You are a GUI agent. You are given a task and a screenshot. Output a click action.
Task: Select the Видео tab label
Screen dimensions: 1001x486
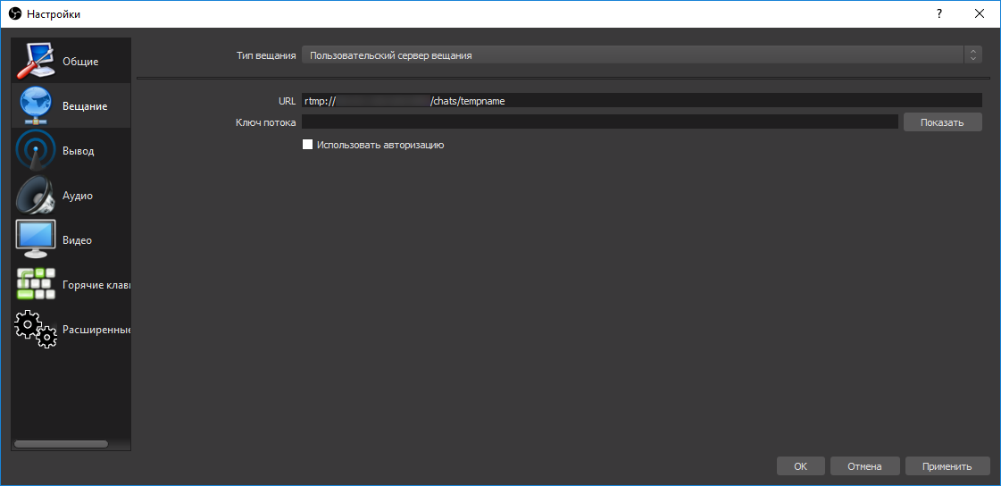coord(77,240)
